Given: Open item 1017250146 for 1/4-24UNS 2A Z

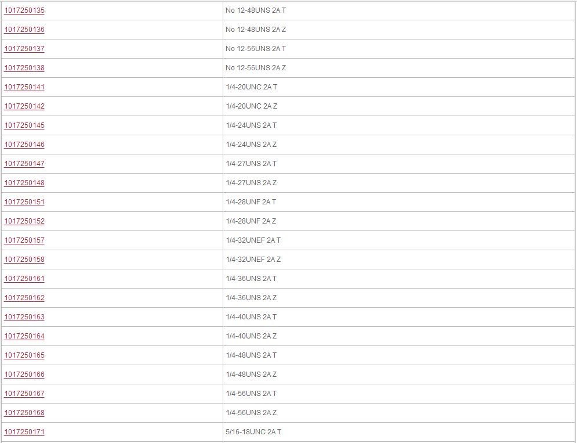Looking at the screenshot, I should coord(24,145).
